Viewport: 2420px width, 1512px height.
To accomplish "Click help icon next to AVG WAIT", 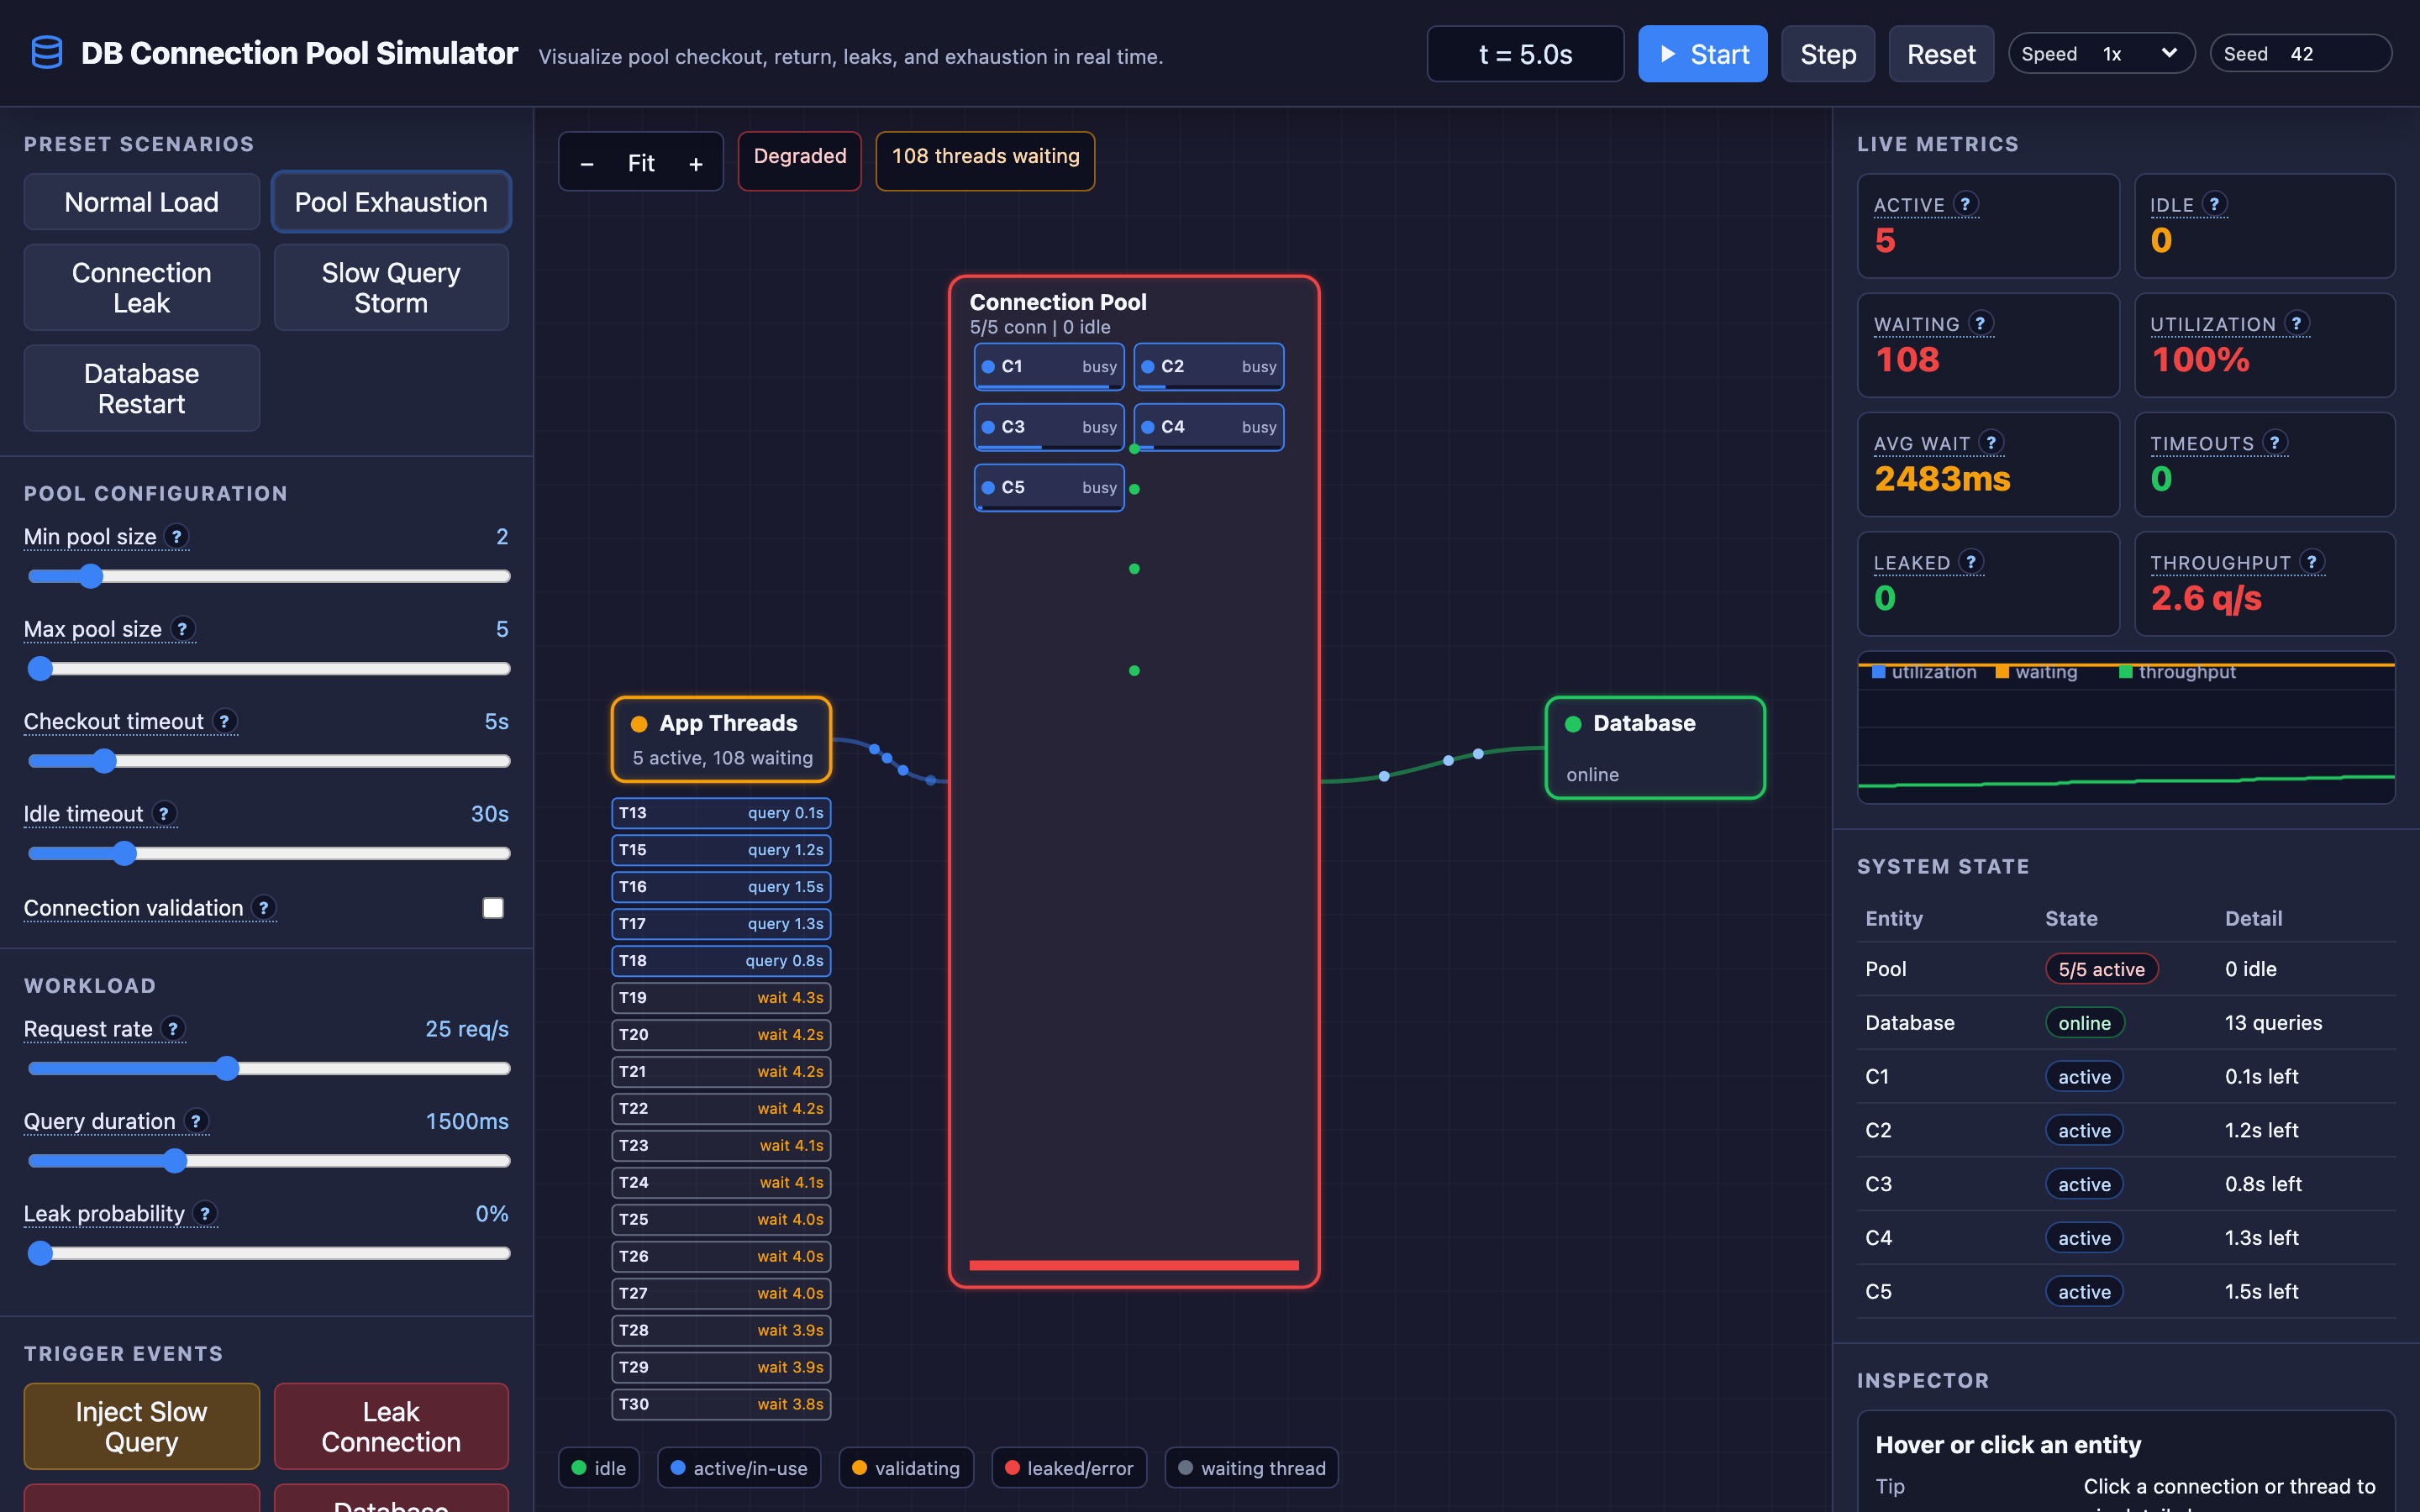I will click(x=1991, y=442).
